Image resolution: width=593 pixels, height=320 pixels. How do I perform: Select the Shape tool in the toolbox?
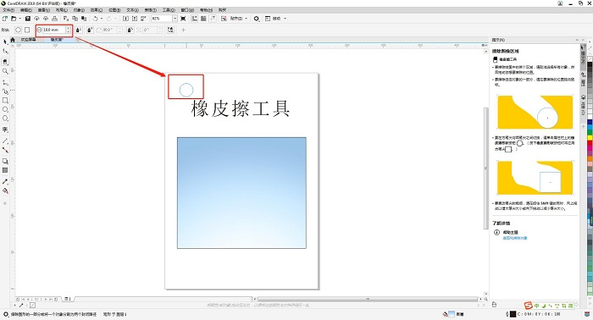click(x=5, y=52)
